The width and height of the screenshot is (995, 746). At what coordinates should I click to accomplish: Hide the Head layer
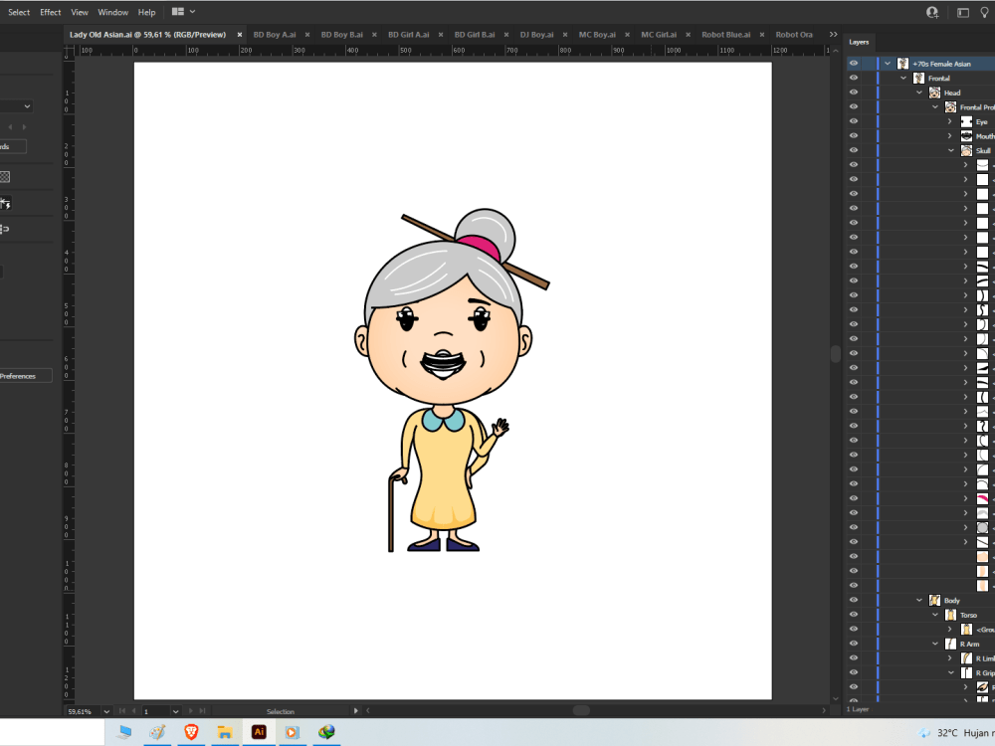[854, 93]
